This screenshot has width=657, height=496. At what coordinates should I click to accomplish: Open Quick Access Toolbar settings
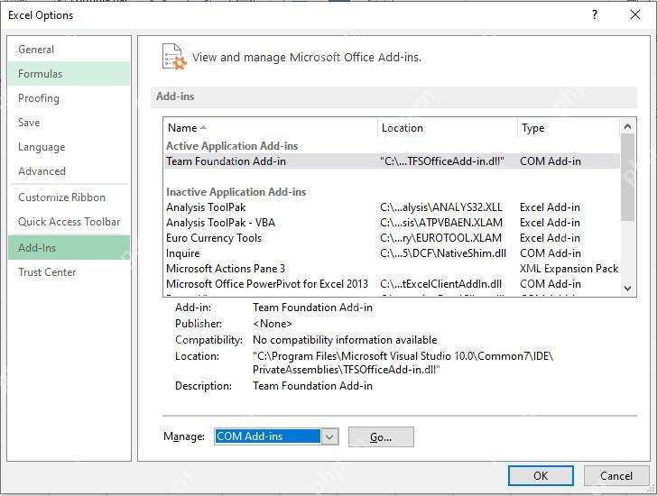pos(69,222)
